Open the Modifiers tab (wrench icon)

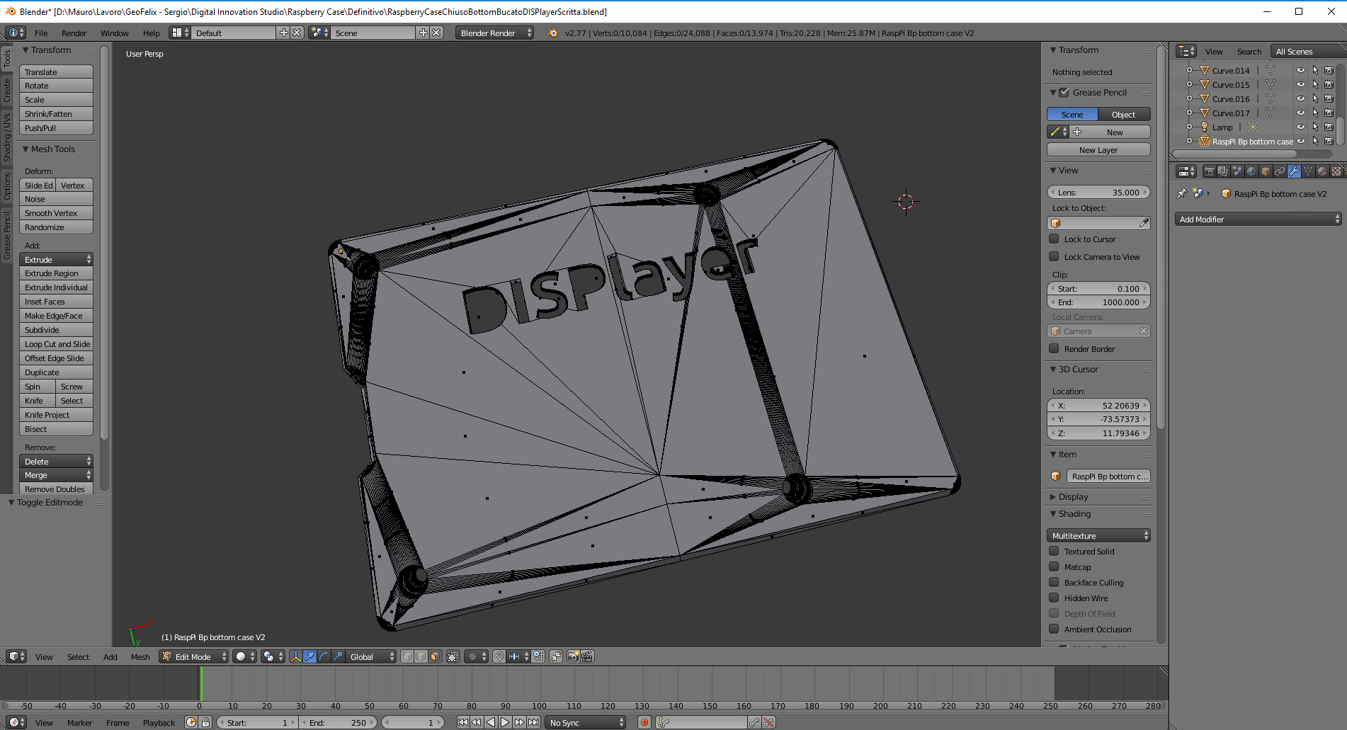tap(1294, 171)
